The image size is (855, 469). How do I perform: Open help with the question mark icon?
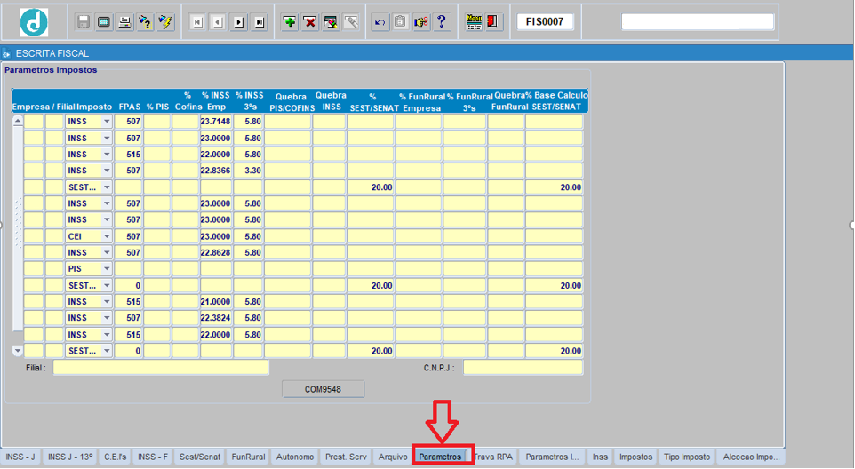click(x=442, y=22)
